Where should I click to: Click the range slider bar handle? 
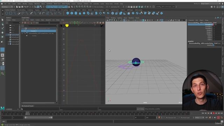tap(38, 118)
